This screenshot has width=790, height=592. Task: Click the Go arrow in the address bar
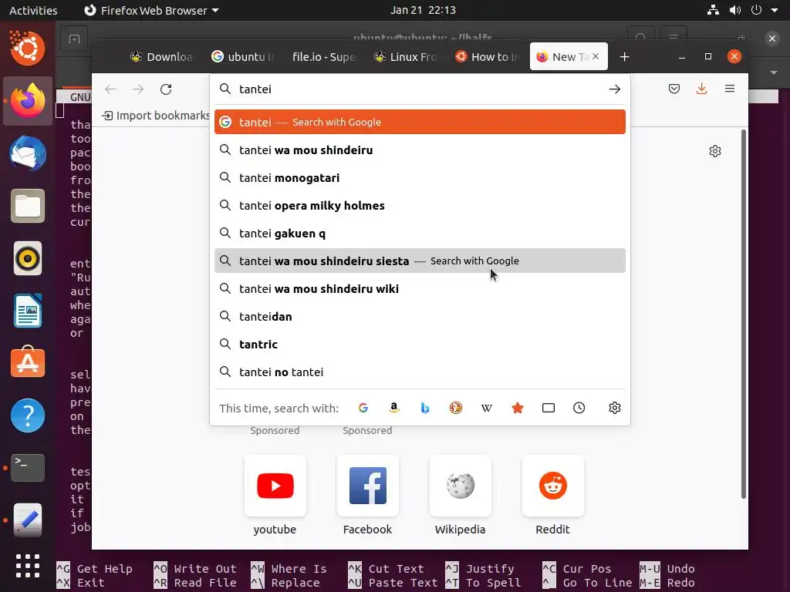click(x=615, y=89)
